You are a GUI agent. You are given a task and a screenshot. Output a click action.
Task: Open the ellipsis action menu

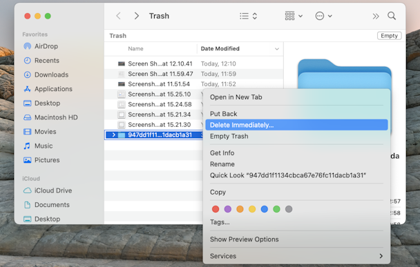pos(323,16)
